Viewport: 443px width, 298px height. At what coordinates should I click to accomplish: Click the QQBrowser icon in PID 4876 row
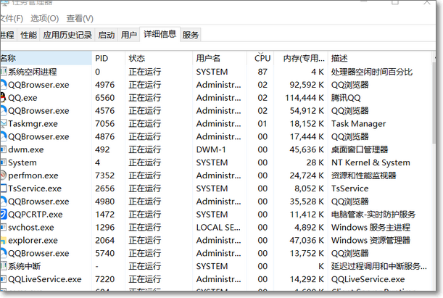click(x=4, y=137)
